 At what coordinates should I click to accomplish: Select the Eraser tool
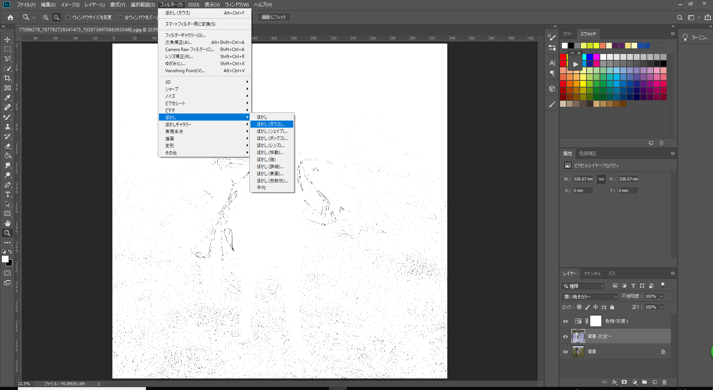click(7, 146)
